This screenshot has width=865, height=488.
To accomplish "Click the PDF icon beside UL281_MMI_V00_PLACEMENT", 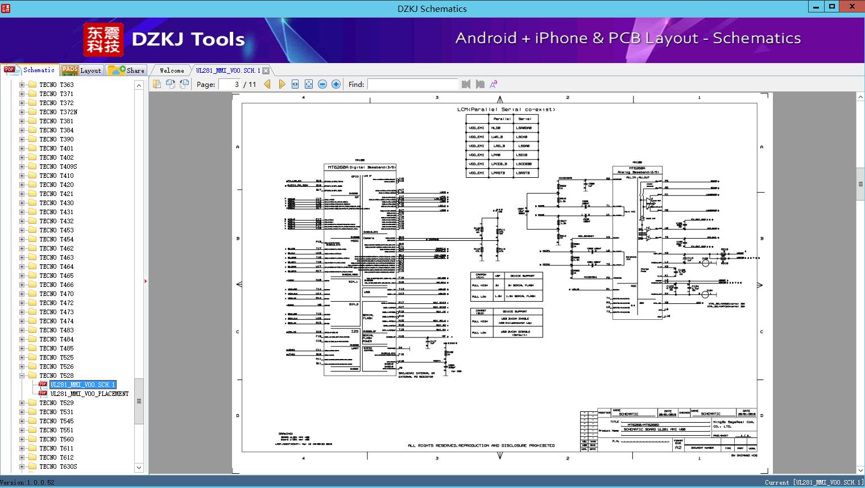I will [x=43, y=394].
